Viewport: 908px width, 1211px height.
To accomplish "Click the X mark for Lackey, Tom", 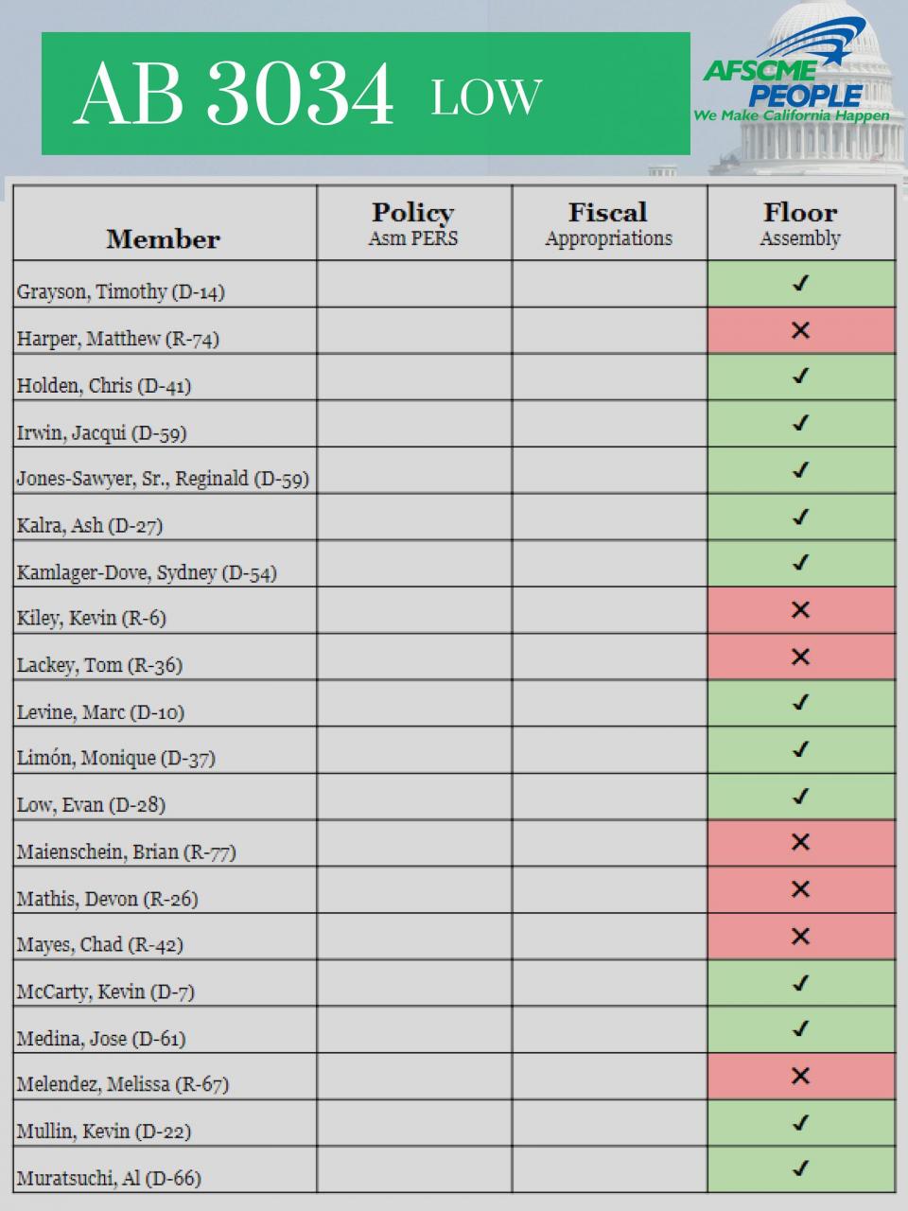I will (801, 657).
